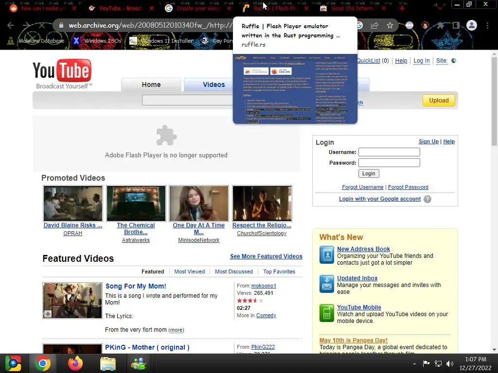Open the QuickList link
The image size is (498, 373).
[369, 61]
